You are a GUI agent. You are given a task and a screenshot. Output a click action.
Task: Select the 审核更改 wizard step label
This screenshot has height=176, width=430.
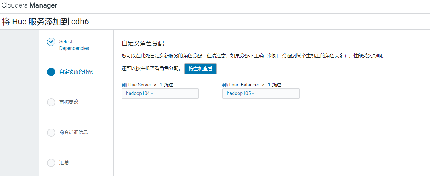(69, 102)
